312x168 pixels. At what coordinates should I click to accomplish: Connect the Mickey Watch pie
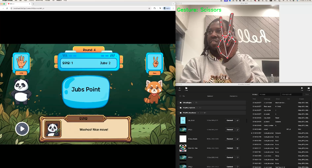[230, 139]
